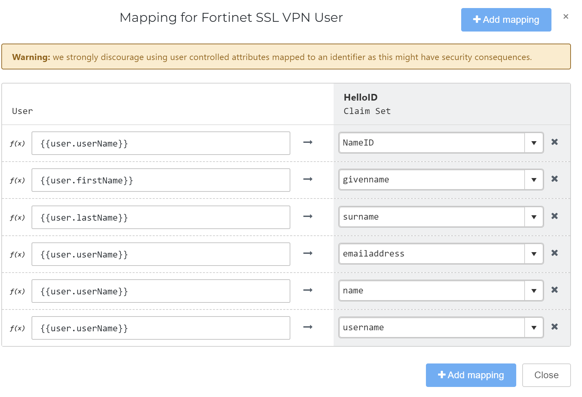Click the User column label
582x397 pixels.
(22, 111)
